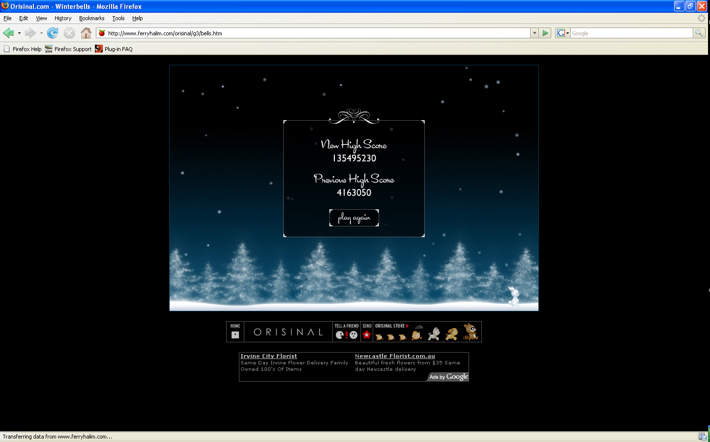Select the new high score 135495230
Viewport: 710px width, 442px height.
(x=355, y=158)
